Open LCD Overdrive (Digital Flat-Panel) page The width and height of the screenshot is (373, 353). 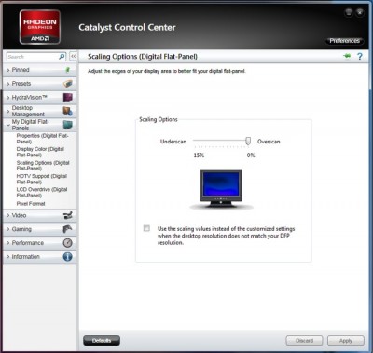[x=42, y=192]
